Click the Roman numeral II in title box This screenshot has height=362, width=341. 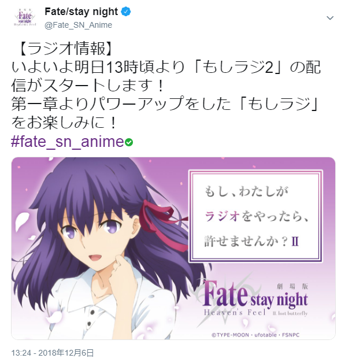tap(295, 242)
